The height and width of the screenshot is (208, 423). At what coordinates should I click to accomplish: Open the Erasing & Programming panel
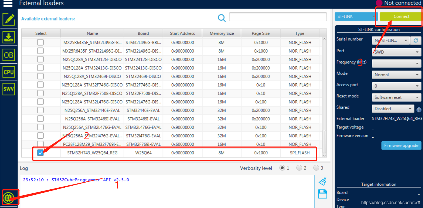click(x=8, y=37)
